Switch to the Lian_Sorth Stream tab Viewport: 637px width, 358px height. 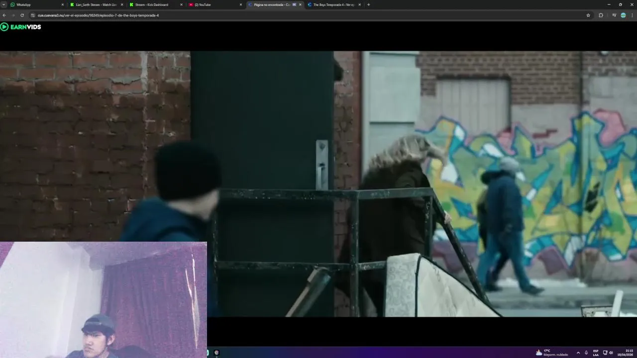pos(97,4)
